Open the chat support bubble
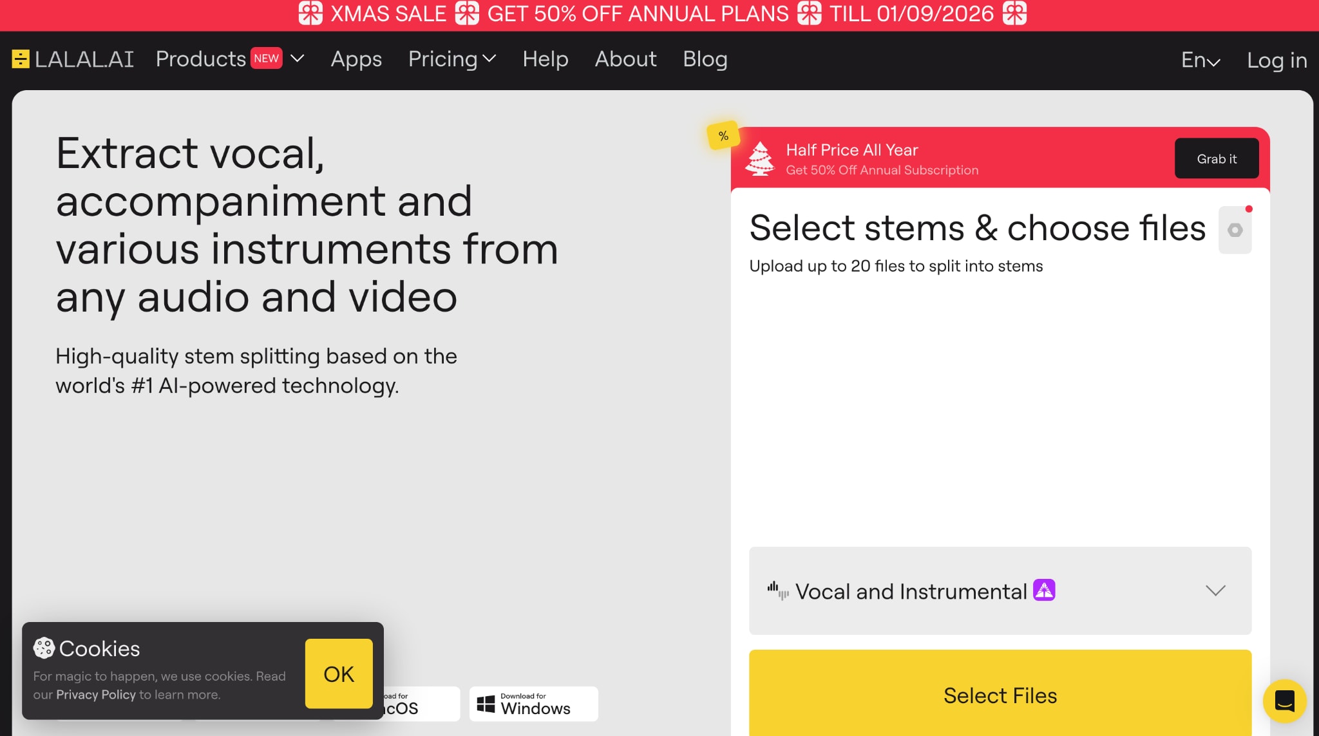 pyautogui.click(x=1284, y=701)
